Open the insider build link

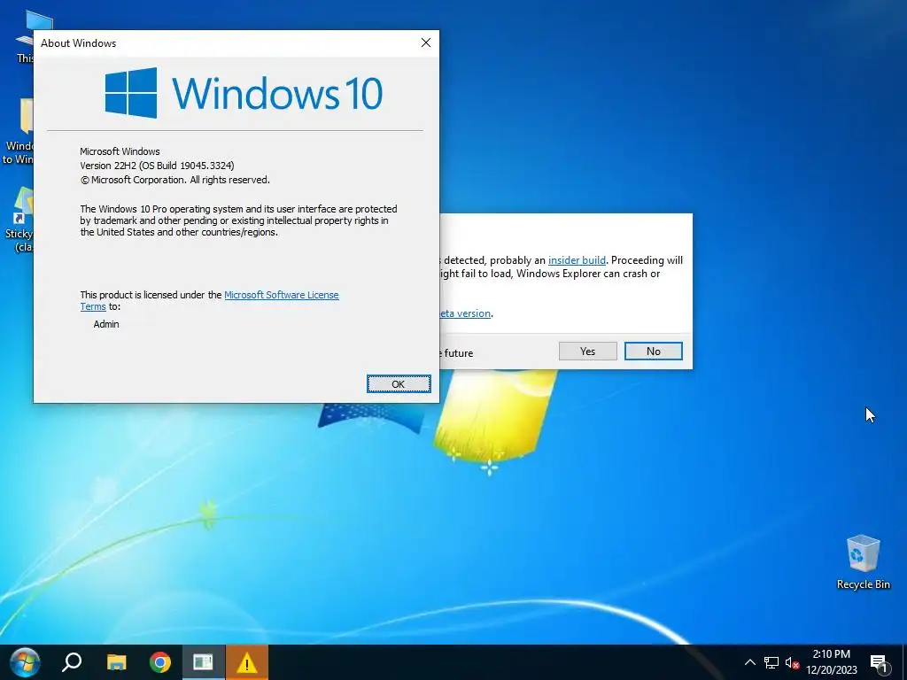(x=577, y=260)
